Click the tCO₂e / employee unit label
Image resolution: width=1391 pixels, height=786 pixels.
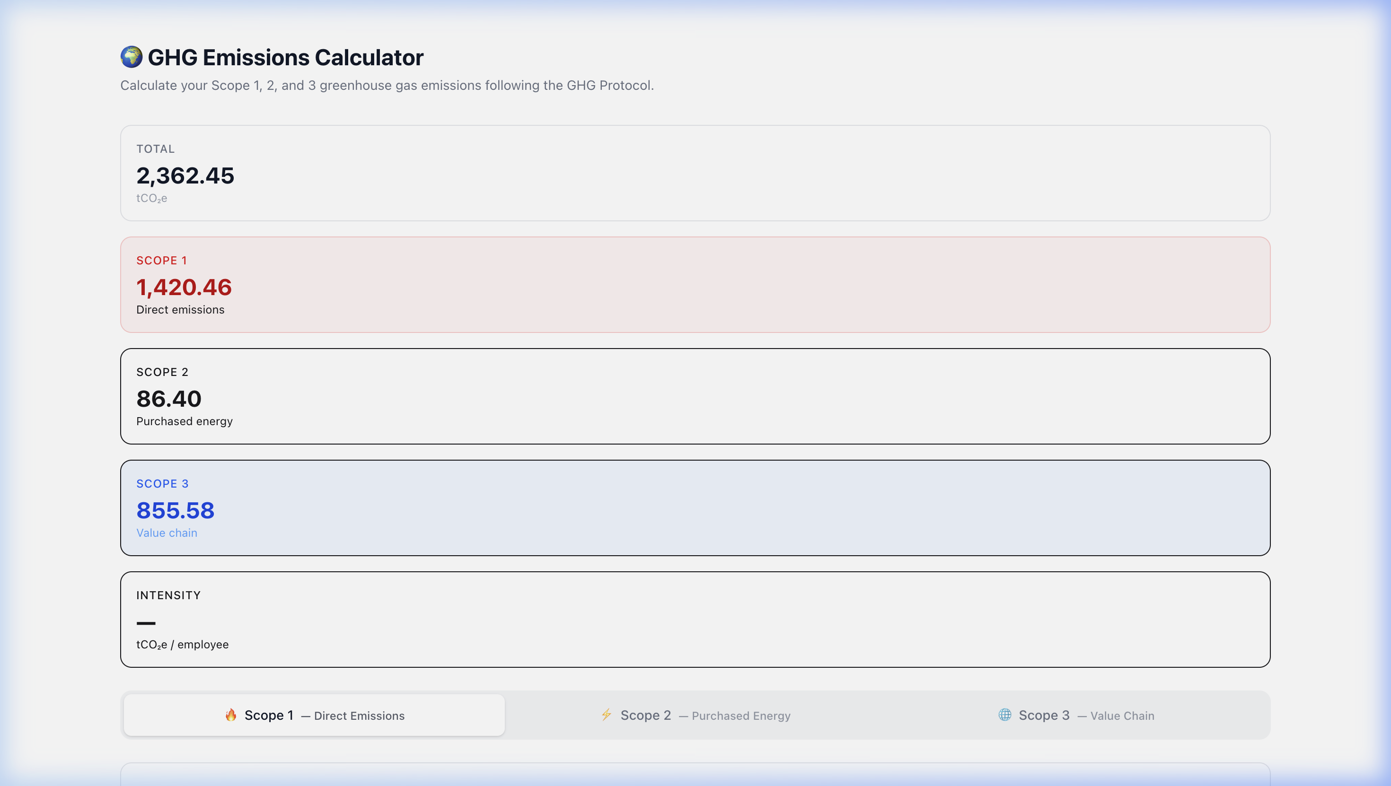[183, 644]
